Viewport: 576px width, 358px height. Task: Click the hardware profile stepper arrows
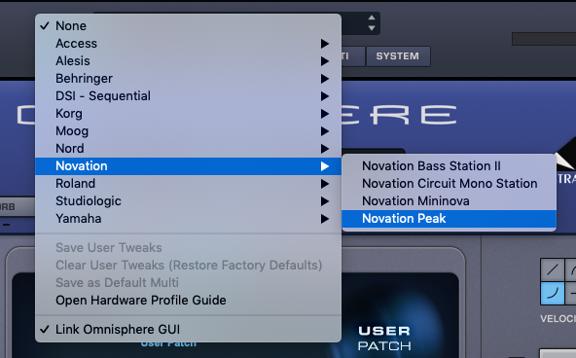click(x=372, y=22)
